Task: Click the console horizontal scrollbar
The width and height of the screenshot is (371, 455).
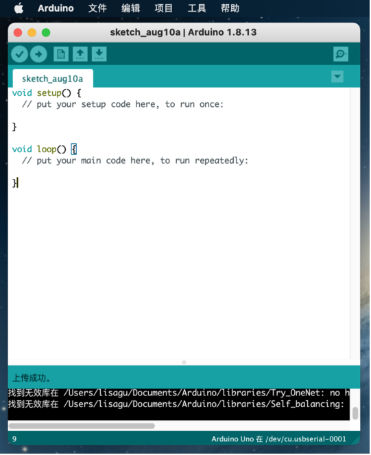Action: pos(82,426)
